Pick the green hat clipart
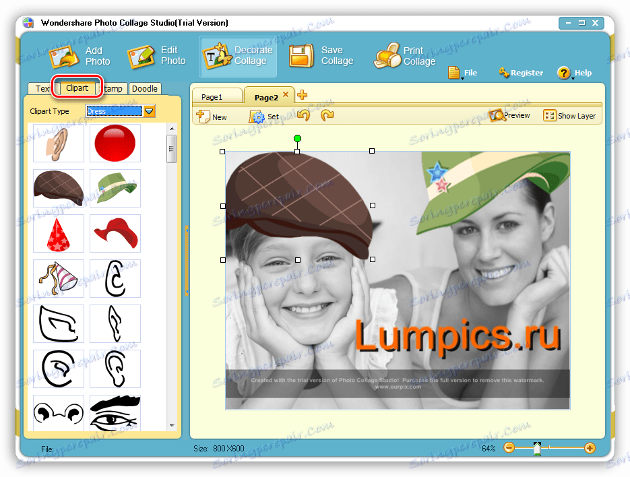630x477 pixels. click(x=115, y=188)
